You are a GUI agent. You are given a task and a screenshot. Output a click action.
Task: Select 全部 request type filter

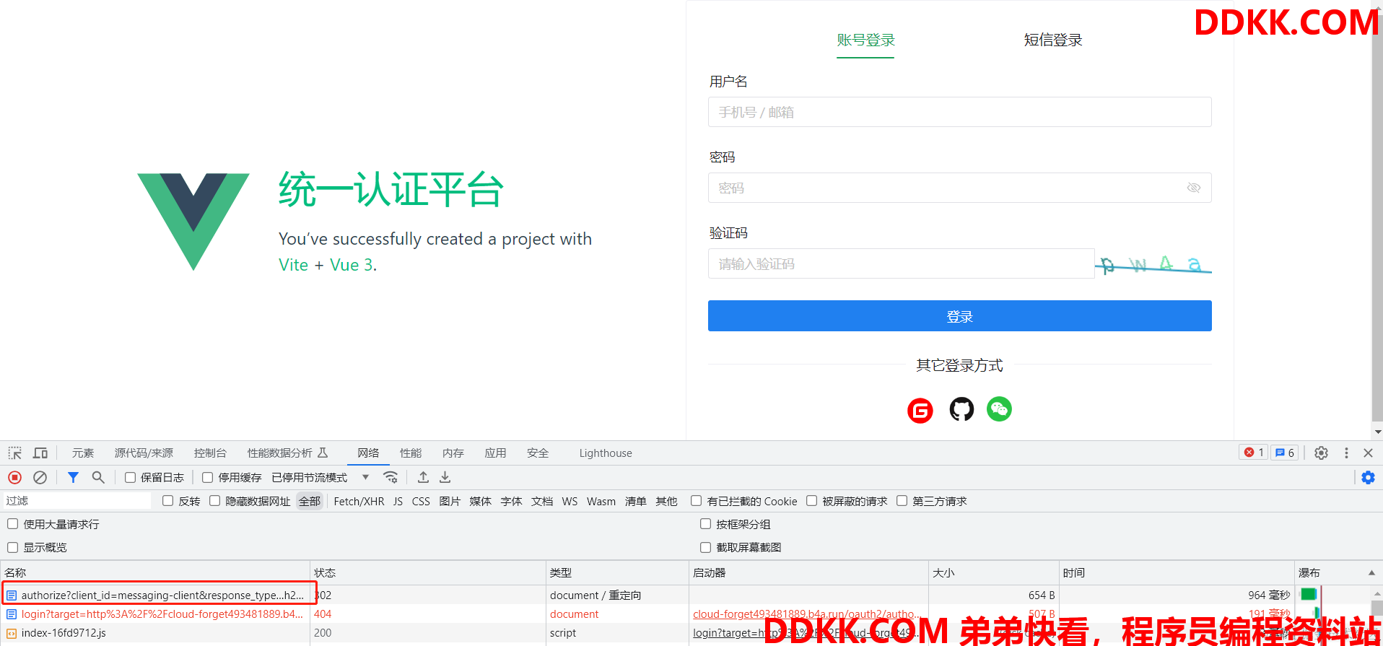pos(310,501)
